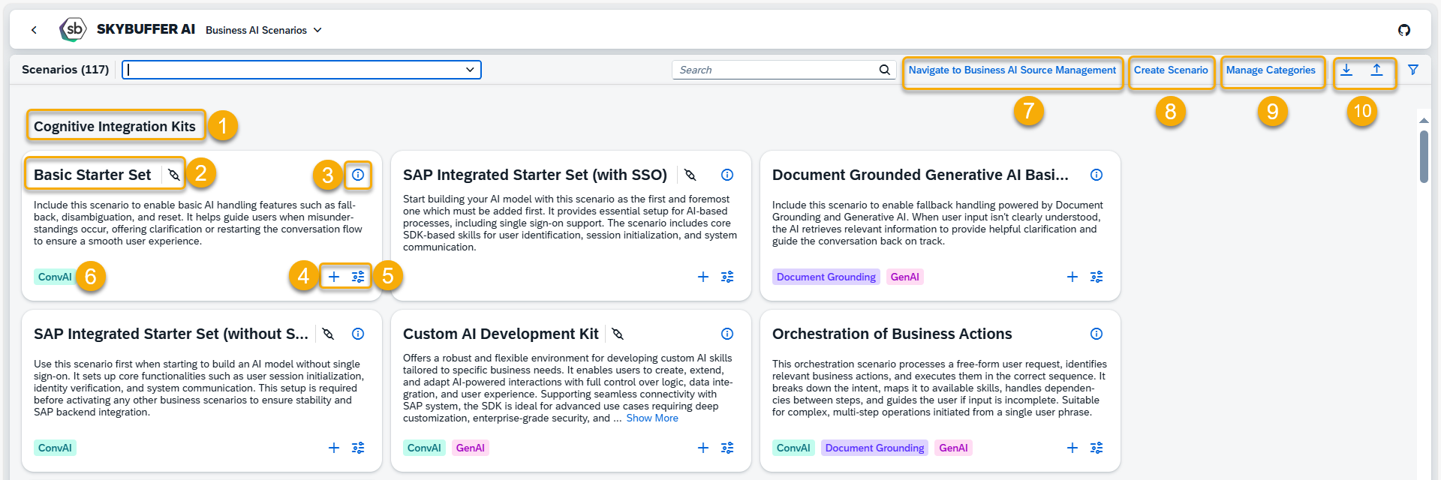
Task: Click the pencil icon on Basic Starter Set
Action: [x=174, y=175]
